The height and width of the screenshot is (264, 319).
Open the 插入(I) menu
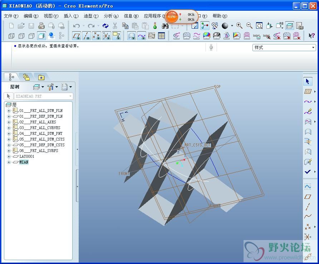pos(71,16)
